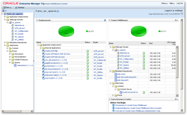Expand the Internal Applications folder row
Viewport: 187px width, 115px height.
41,48
